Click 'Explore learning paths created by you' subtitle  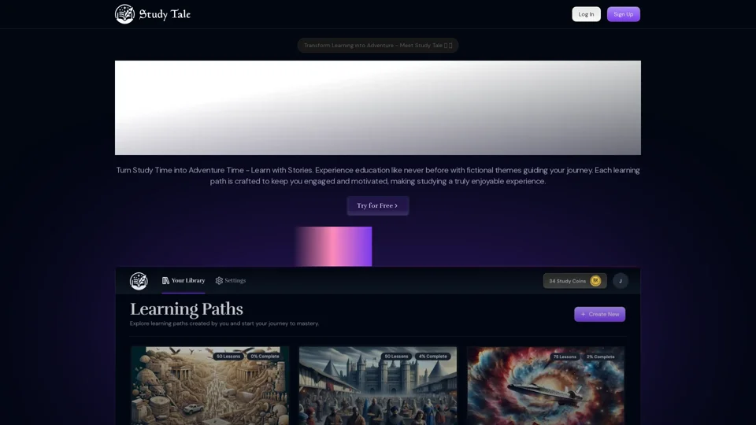pos(224,323)
